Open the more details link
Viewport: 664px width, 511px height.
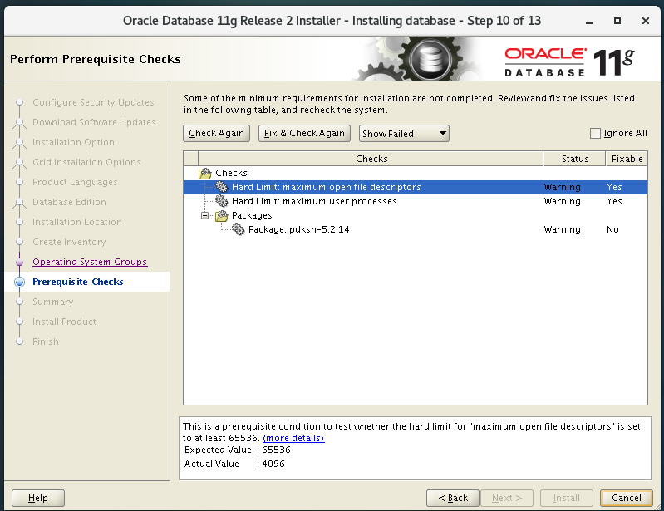pyautogui.click(x=293, y=438)
